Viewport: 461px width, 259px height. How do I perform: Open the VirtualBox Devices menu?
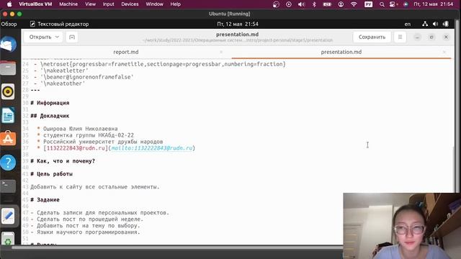(x=130, y=4)
